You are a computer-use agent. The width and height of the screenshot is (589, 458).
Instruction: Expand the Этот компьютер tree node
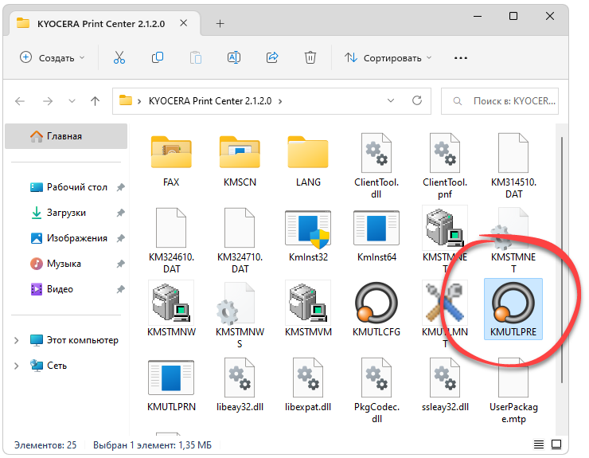pos(17,340)
